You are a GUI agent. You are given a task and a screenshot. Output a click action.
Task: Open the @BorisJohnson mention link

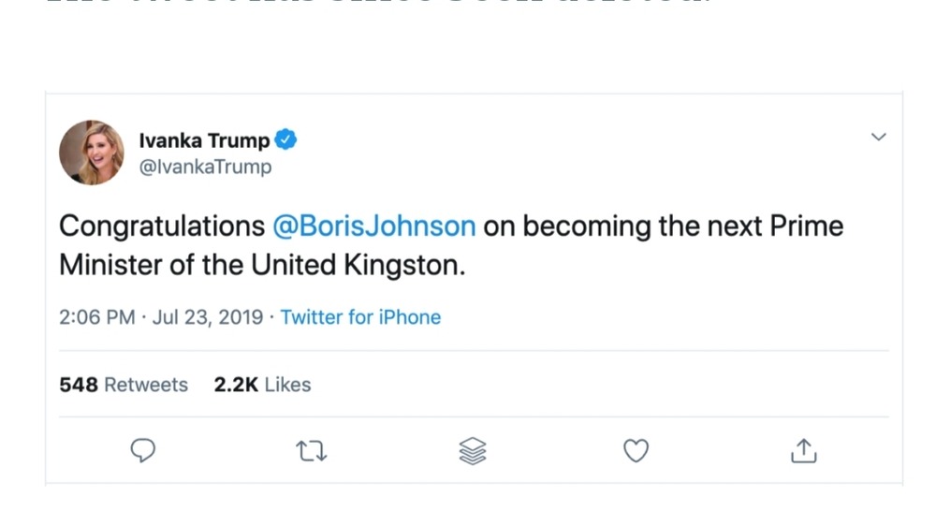pyautogui.click(x=374, y=226)
